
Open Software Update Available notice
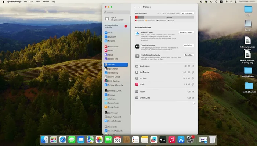116,26
